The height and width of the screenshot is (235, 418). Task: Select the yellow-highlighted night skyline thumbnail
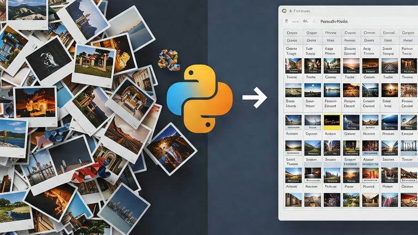(332, 122)
